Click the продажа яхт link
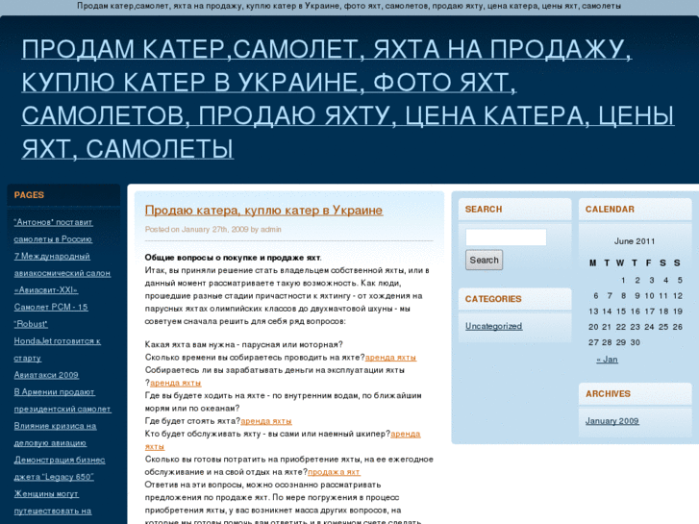This screenshot has height=524, width=699. pyautogui.click(x=334, y=472)
